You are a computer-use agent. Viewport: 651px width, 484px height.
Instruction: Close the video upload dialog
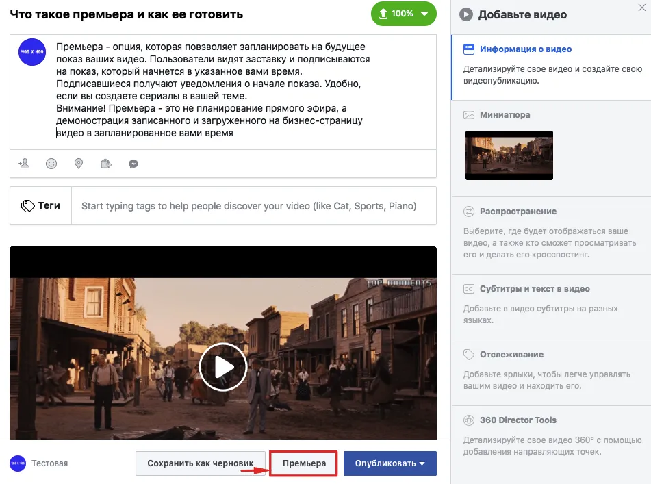coord(642,8)
